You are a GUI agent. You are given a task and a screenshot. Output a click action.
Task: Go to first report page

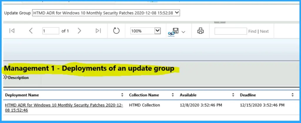pyautogui.click(x=12, y=31)
